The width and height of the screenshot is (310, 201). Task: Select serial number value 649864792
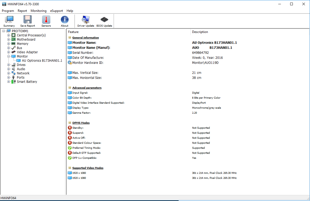tap(201, 53)
